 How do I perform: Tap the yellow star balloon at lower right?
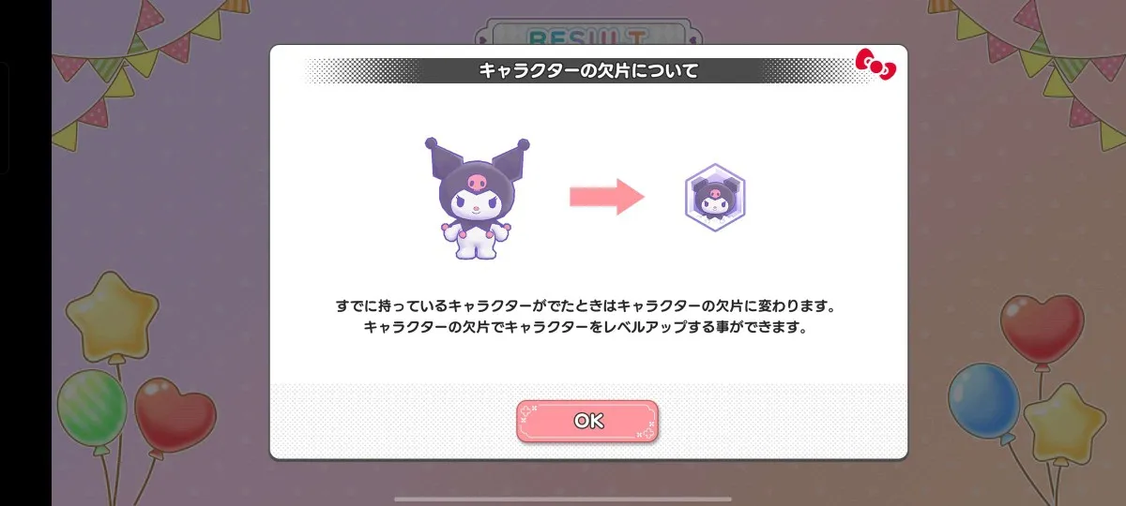(x=1065, y=423)
